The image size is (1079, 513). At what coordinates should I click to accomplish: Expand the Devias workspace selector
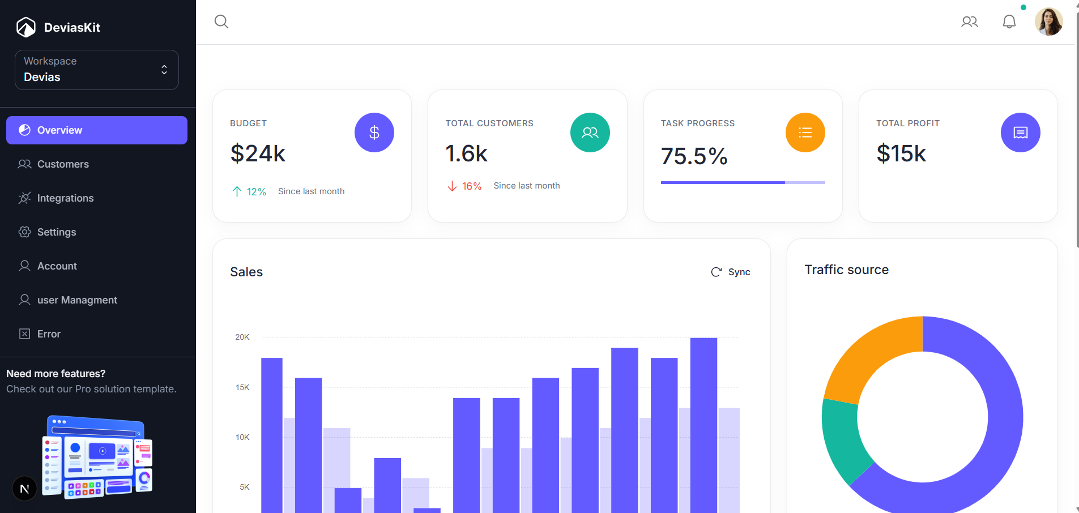96,70
